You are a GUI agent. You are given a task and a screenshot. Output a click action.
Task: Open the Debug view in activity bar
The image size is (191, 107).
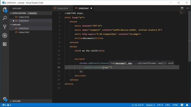click(5, 35)
